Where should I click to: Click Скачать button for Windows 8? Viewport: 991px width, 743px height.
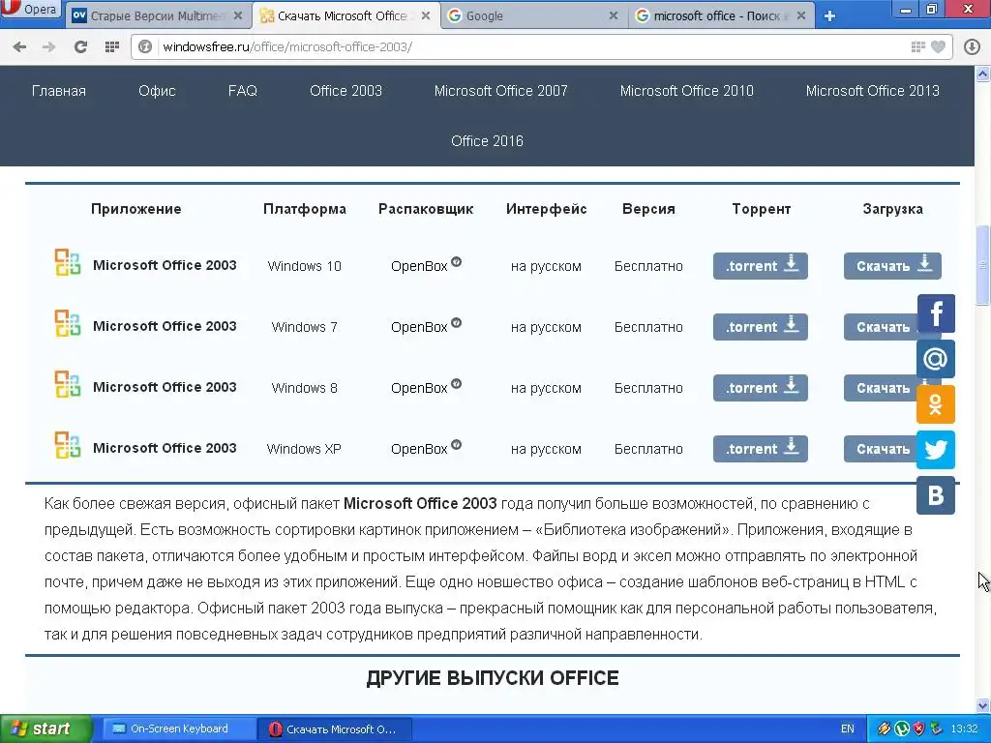(x=882, y=388)
